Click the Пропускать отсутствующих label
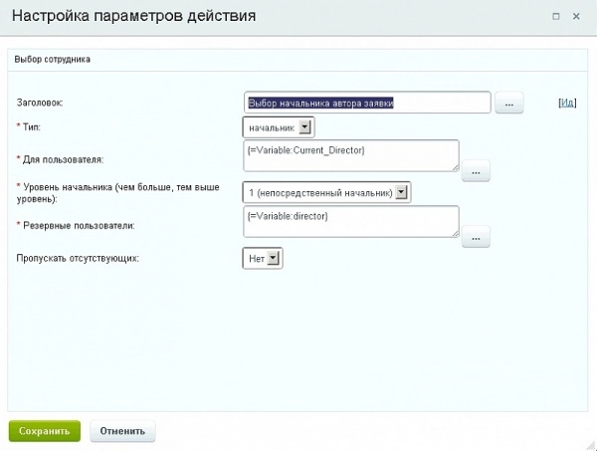This screenshot has width=597, height=451. (x=77, y=259)
